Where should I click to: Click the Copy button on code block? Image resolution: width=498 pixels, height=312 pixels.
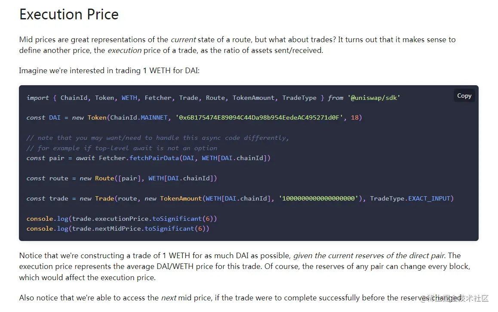[x=464, y=96]
